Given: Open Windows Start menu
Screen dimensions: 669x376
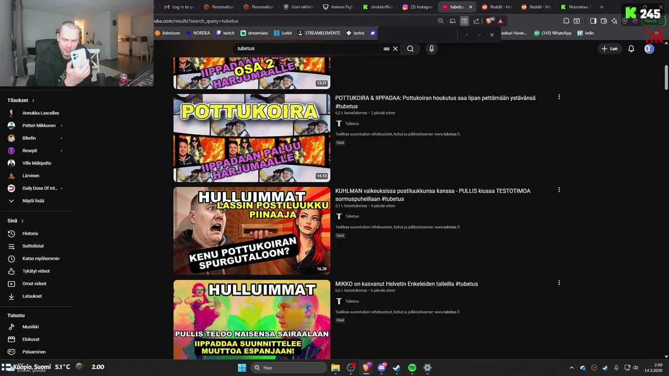Looking at the screenshot, I should 242,368.
